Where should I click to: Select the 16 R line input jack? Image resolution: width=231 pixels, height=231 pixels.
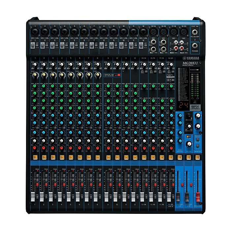coord(163,49)
